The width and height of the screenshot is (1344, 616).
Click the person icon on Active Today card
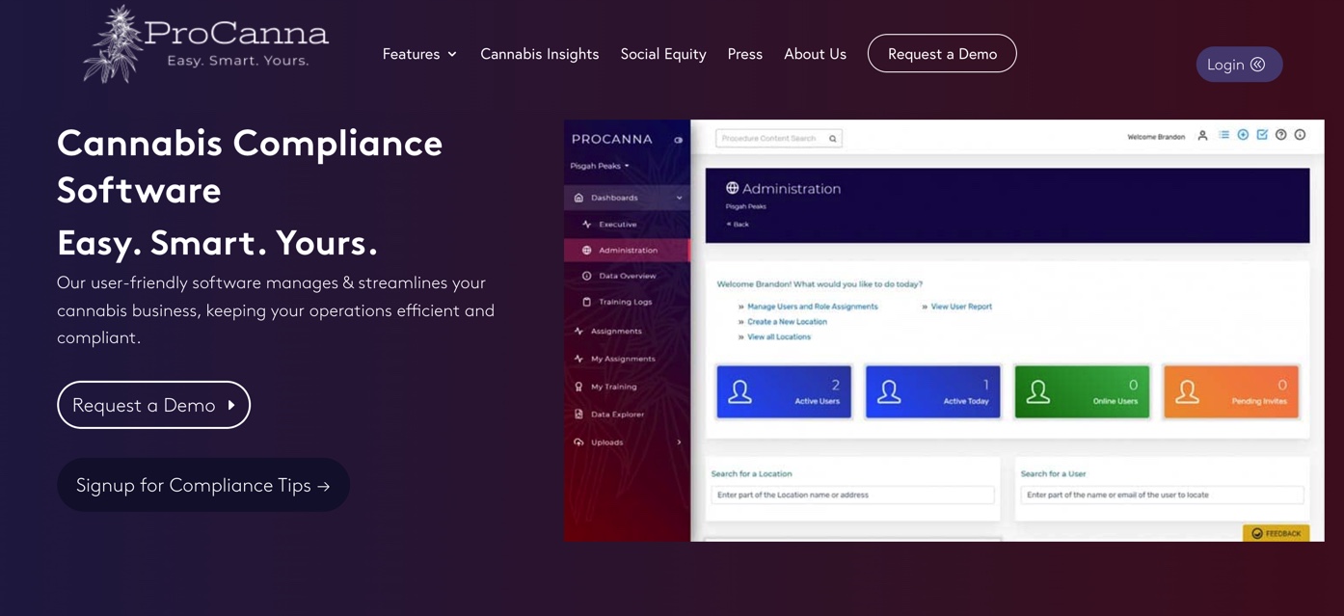point(889,392)
